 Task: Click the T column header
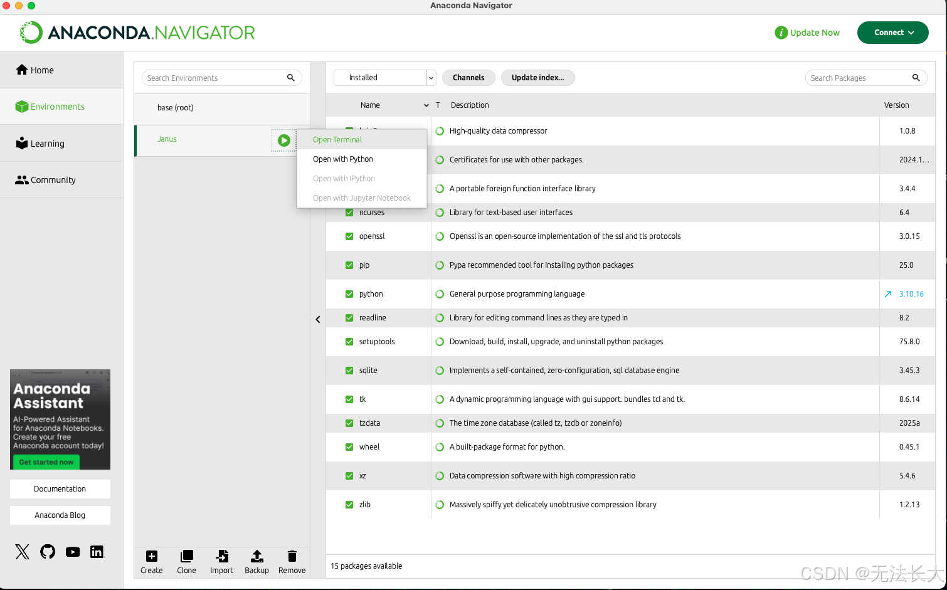point(438,105)
